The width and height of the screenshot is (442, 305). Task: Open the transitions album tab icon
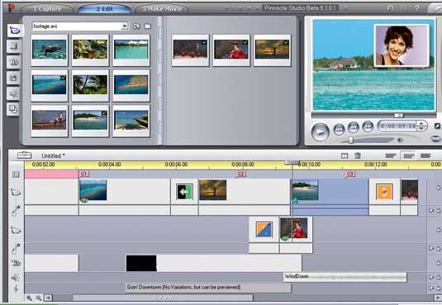point(13,46)
